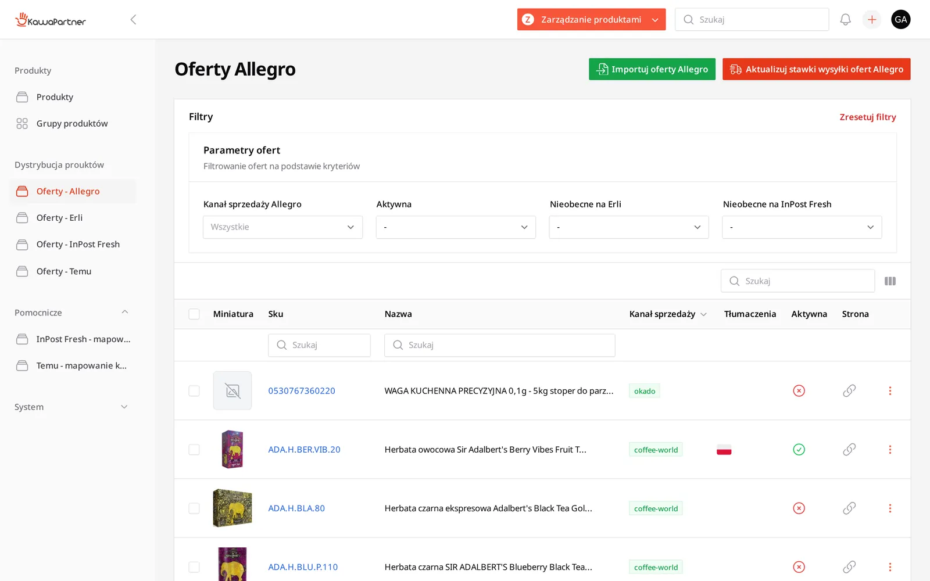Open Zarządzanie produktami module dropdown

point(591,20)
